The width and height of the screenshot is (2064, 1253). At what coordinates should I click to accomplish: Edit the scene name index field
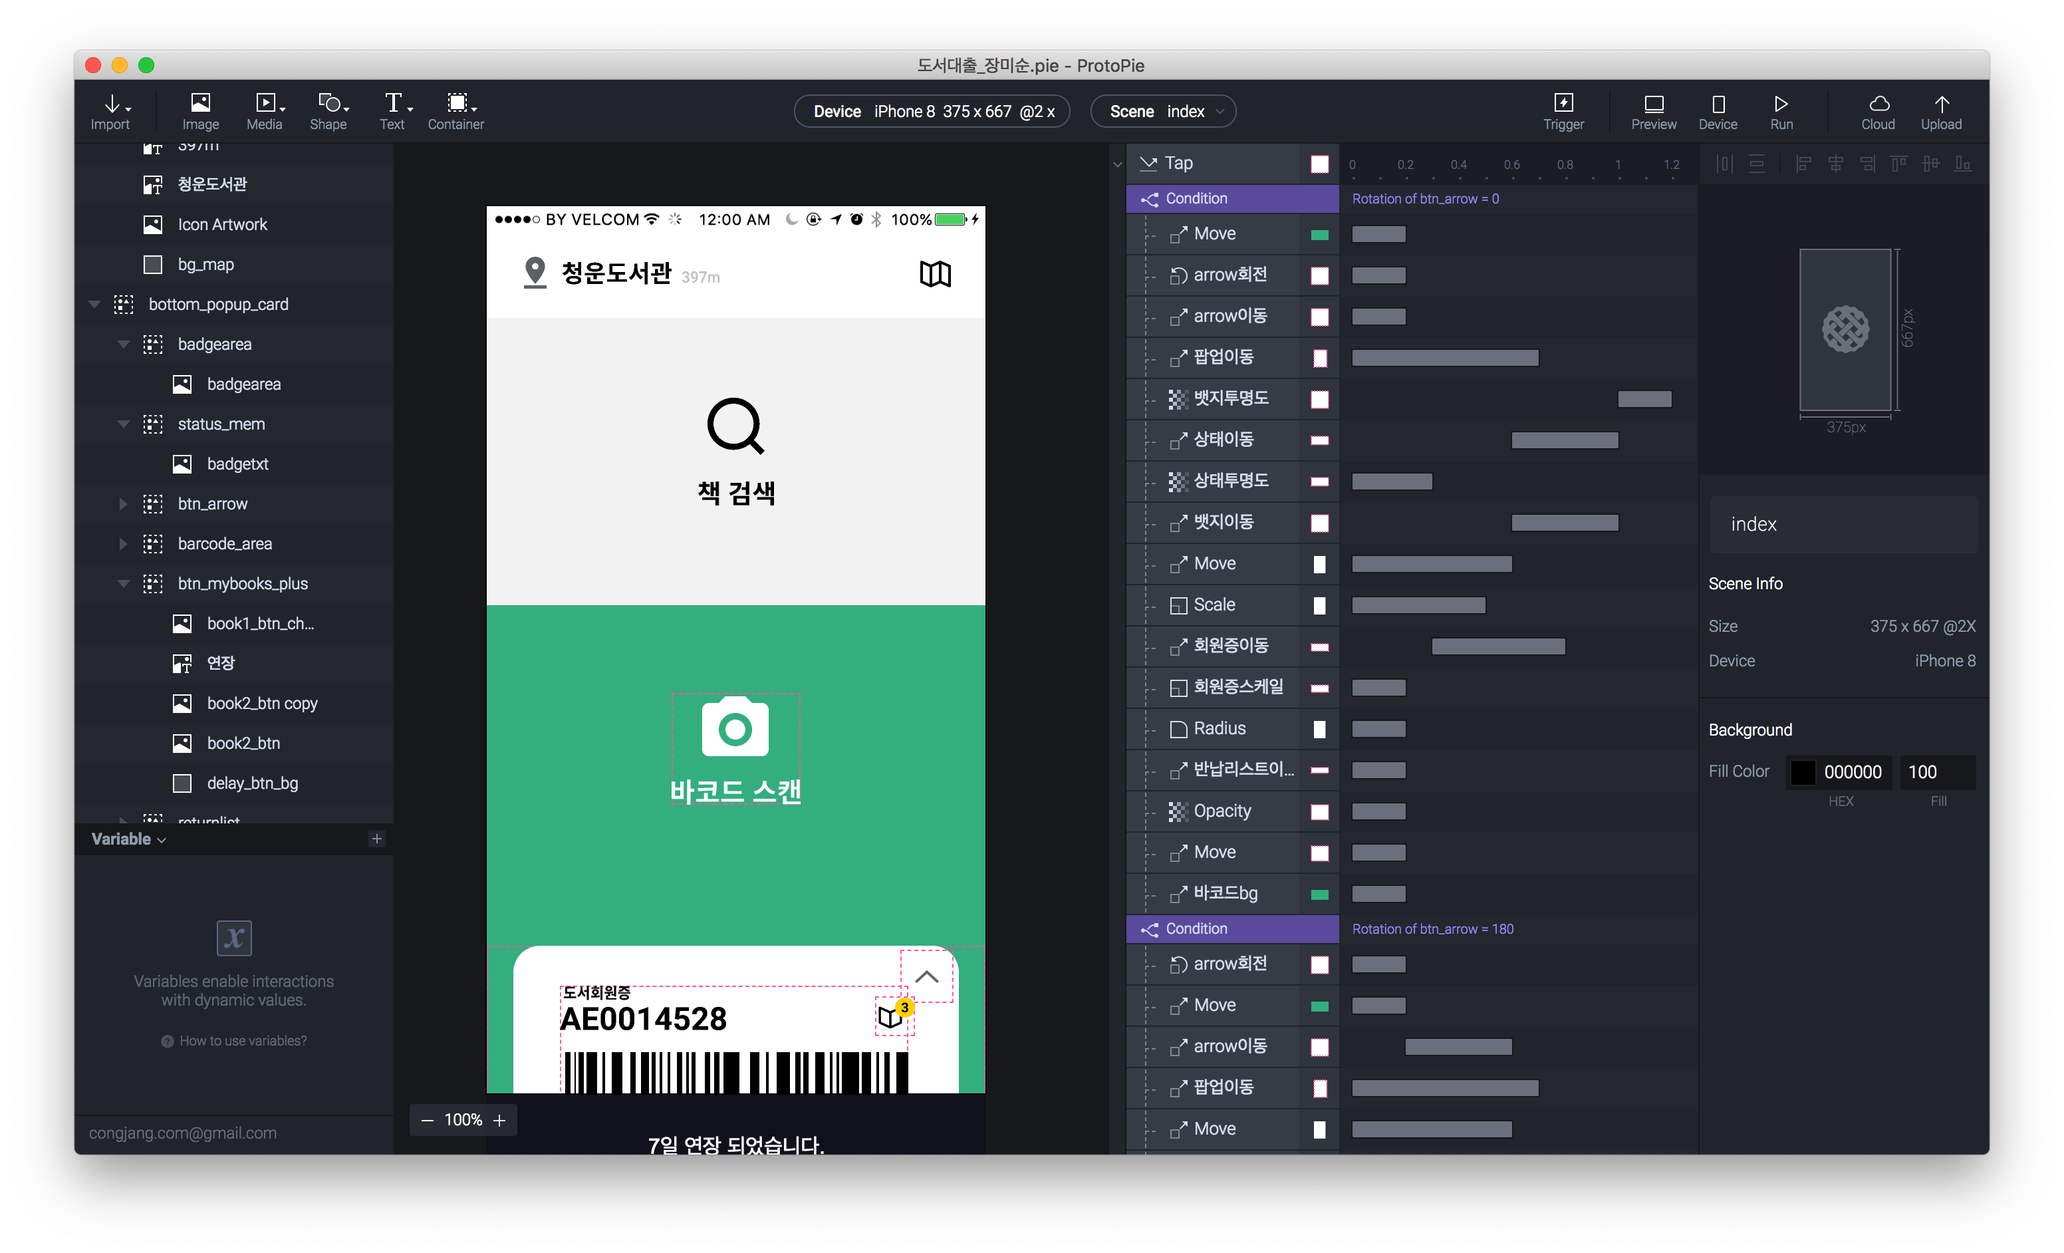click(1843, 524)
